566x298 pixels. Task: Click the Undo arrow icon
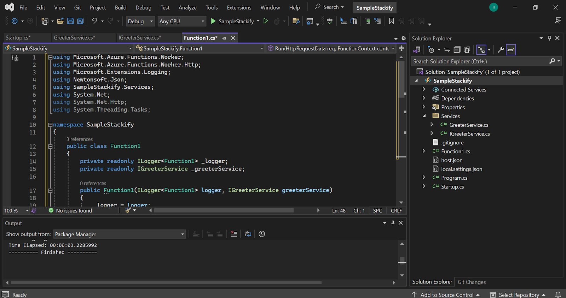(x=94, y=21)
